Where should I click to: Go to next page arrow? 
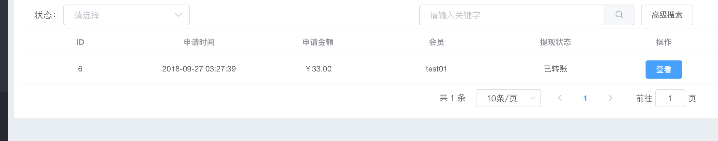(610, 98)
